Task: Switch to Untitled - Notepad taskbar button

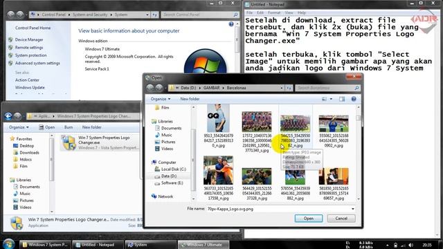Action: (x=98, y=245)
